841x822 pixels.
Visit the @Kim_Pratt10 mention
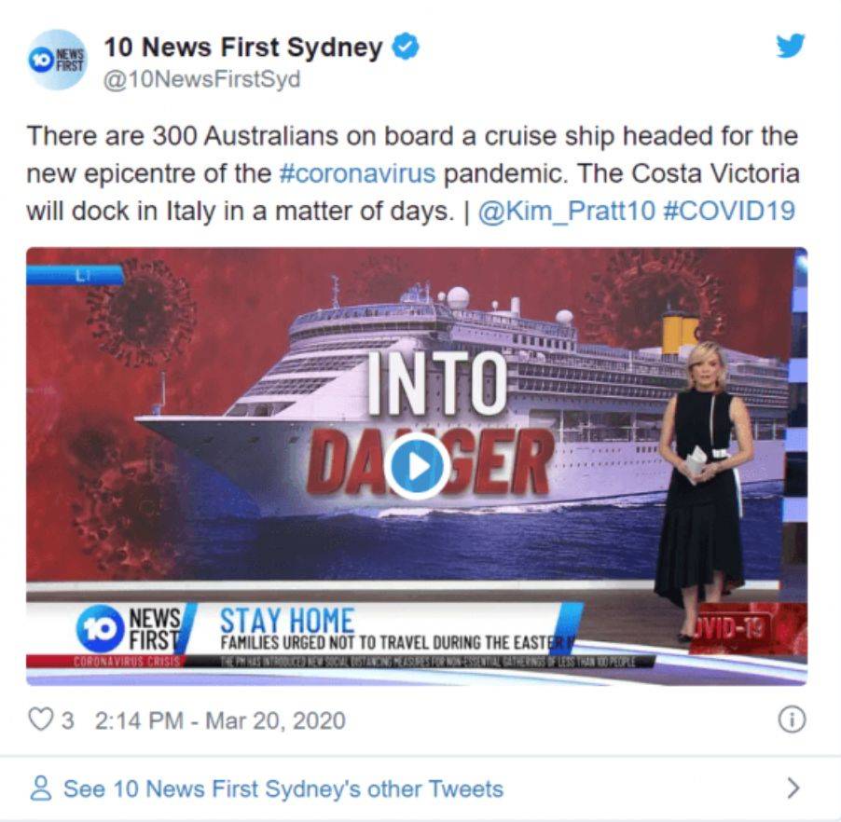tap(566, 212)
